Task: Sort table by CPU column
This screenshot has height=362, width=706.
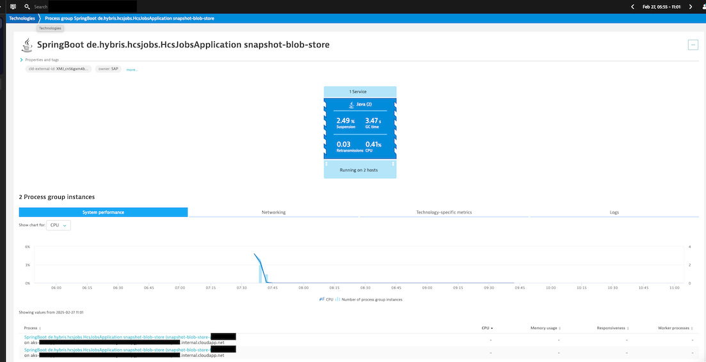Action: coord(487,328)
